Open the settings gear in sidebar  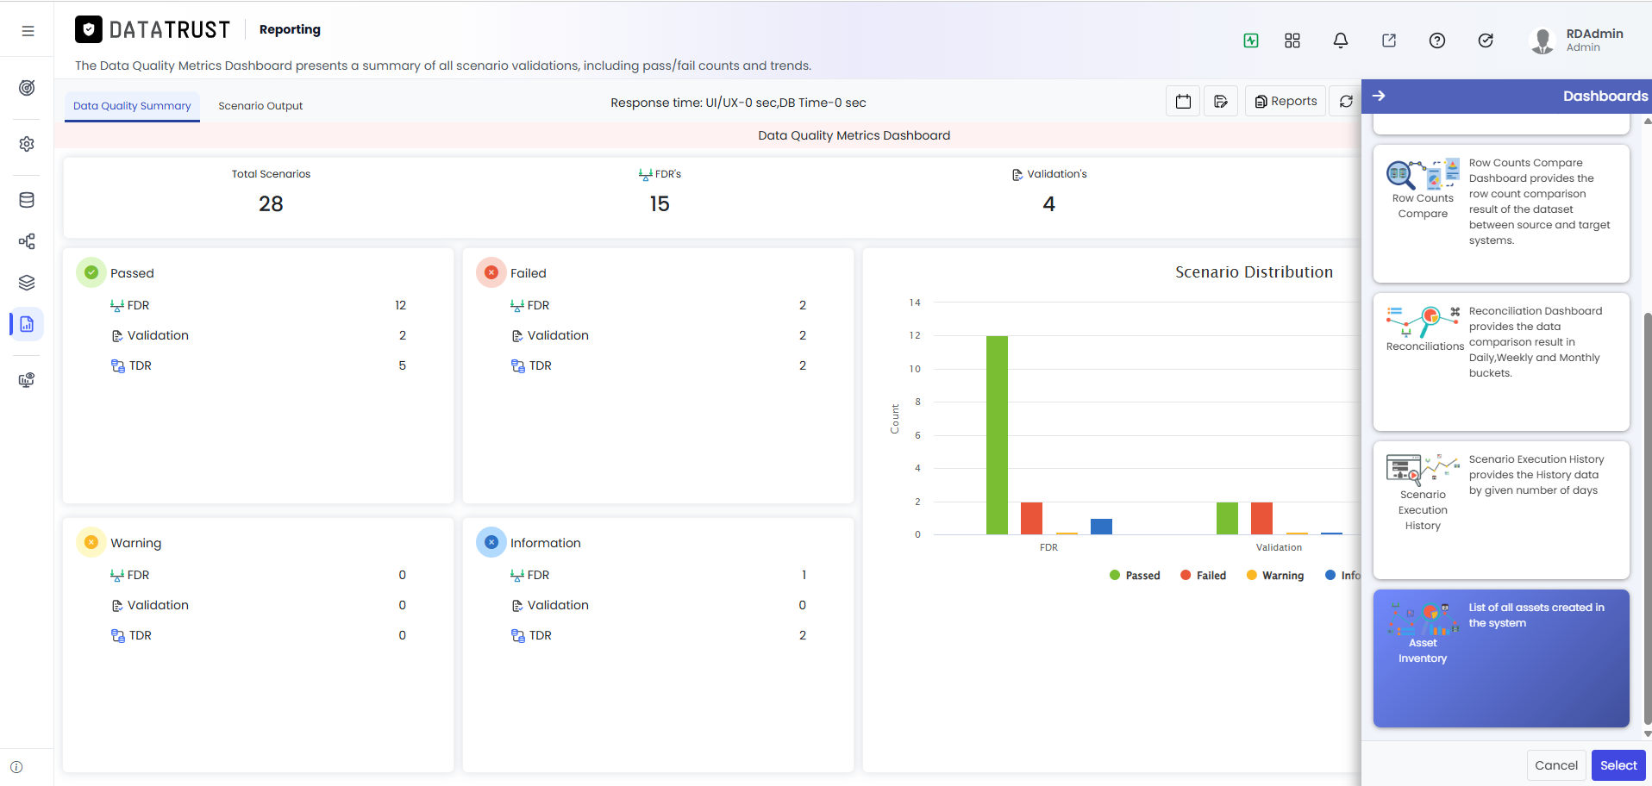pos(27,144)
